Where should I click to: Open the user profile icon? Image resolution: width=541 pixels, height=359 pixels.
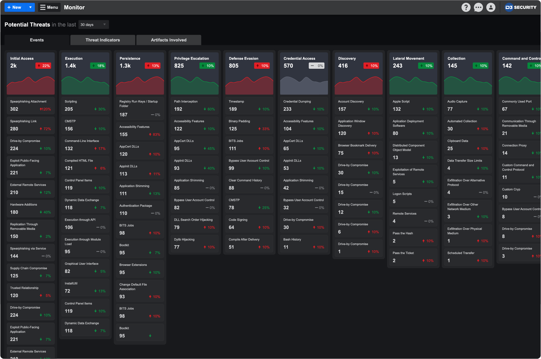click(x=491, y=7)
